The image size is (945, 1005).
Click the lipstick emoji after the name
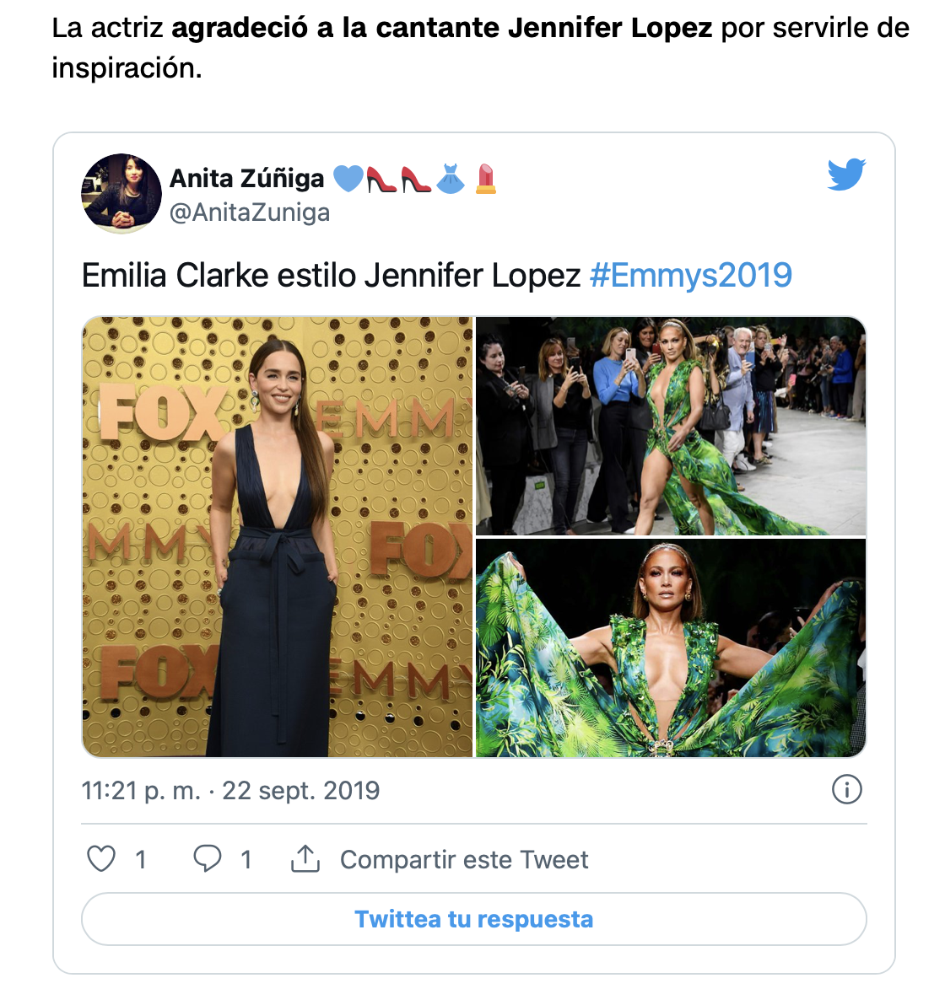tap(485, 179)
